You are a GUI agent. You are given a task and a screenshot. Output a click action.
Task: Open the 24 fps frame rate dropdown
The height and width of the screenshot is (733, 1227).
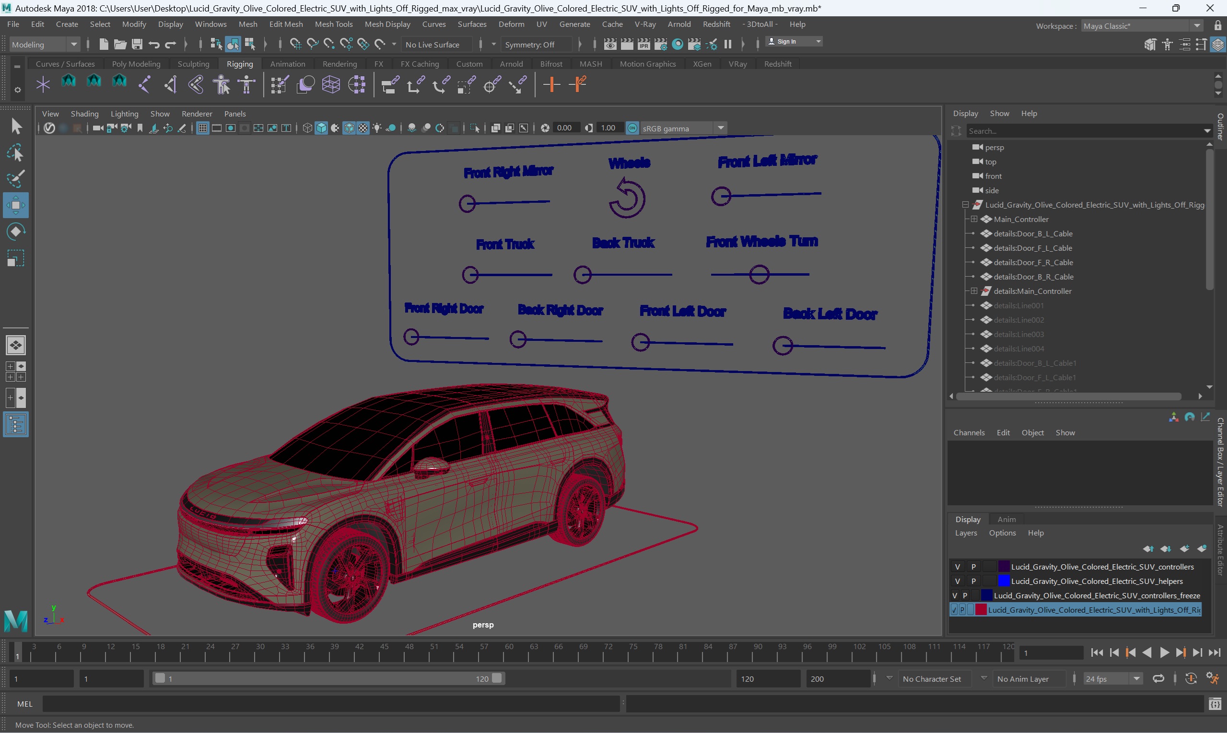tap(1112, 679)
